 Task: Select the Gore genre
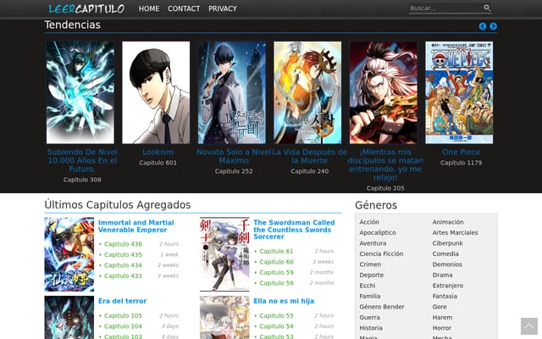(x=440, y=307)
